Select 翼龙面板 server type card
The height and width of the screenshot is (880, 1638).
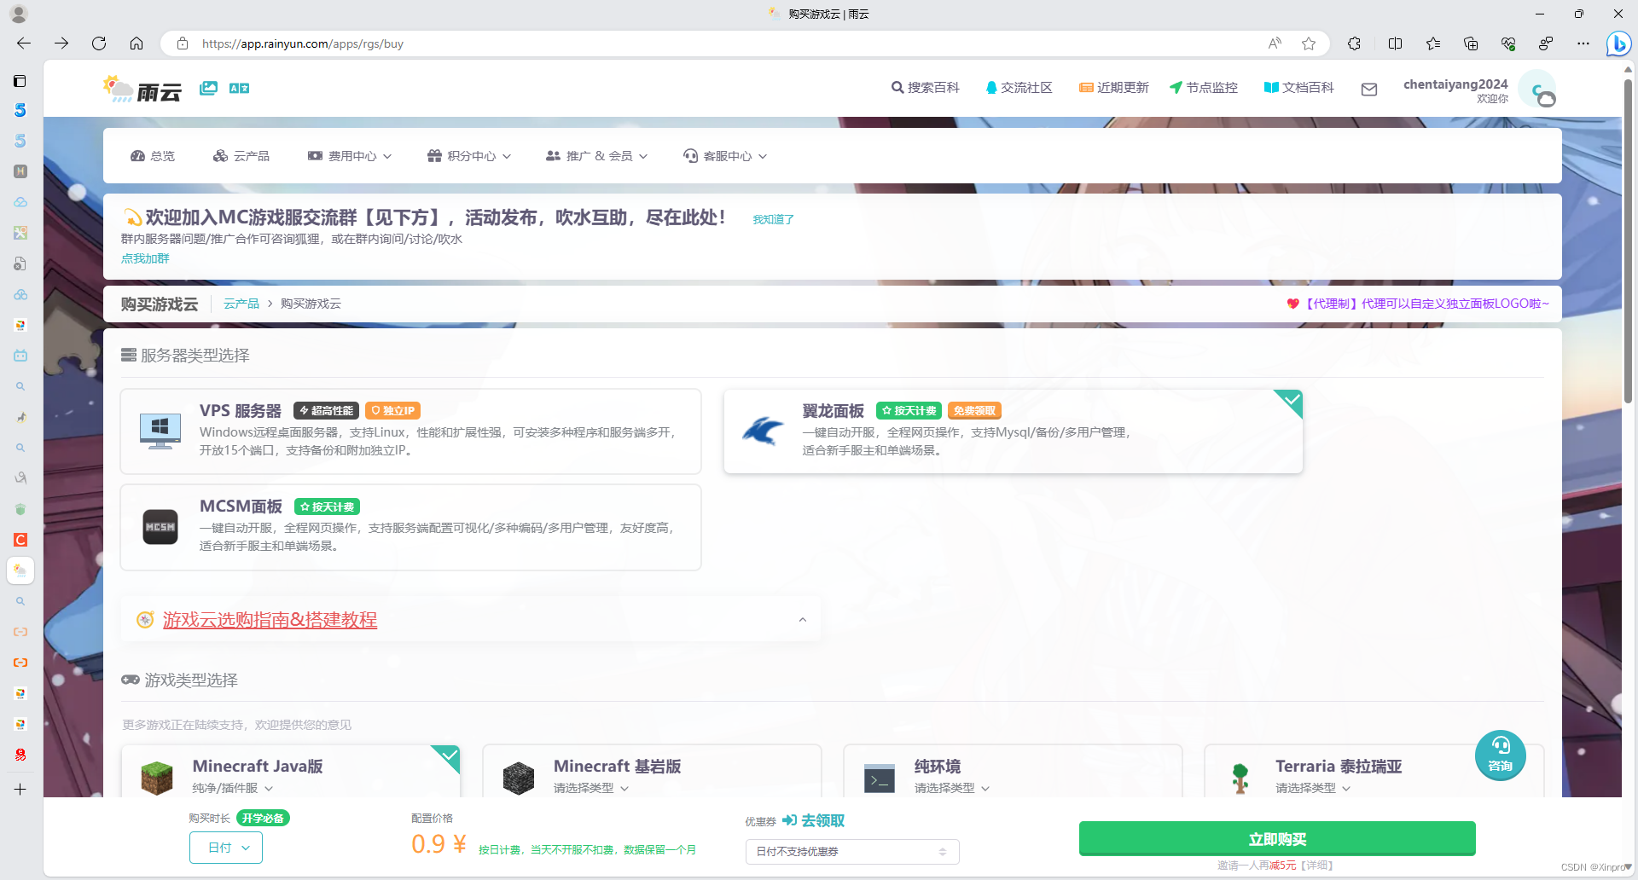click(1013, 431)
